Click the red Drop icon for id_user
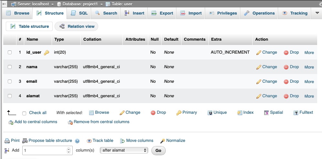Image resolution: width=322 pixels, height=159 pixels. [x=286, y=53]
